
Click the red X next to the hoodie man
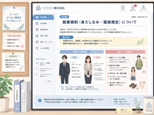(x=144, y=58)
